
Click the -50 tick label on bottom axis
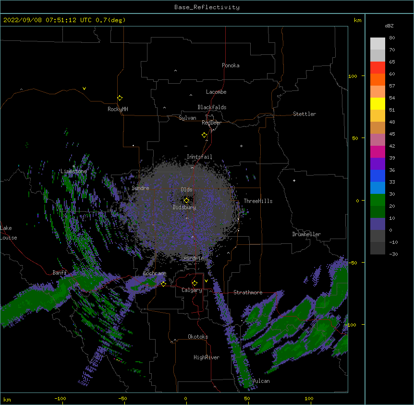[x=122, y=398]
